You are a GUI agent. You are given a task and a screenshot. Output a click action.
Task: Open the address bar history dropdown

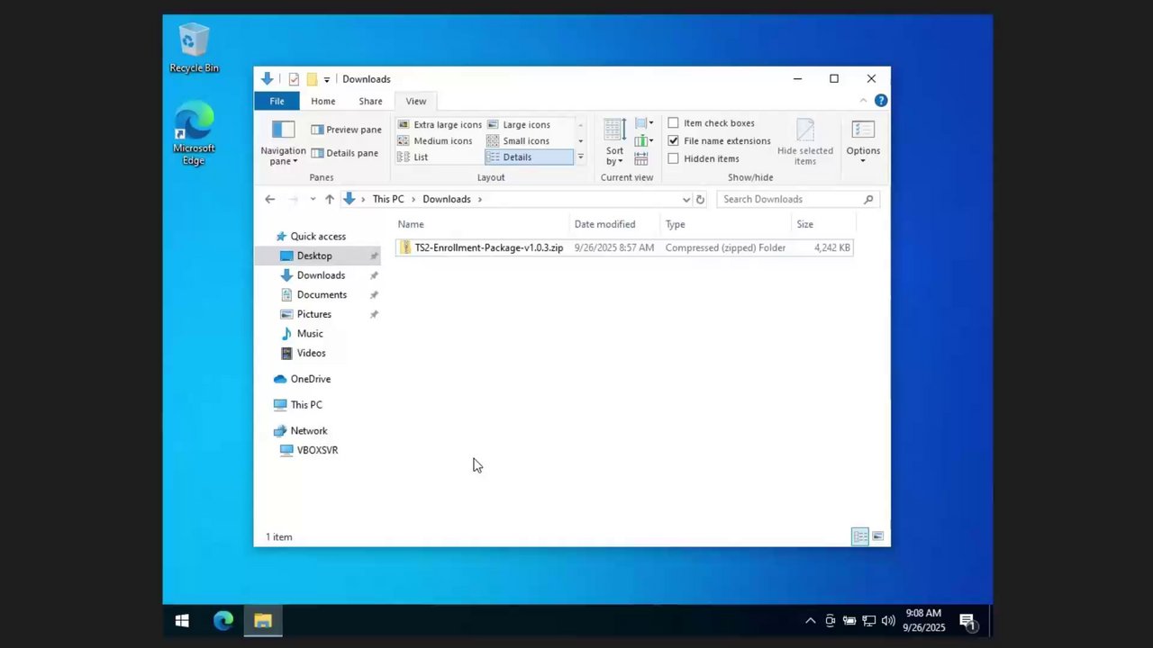686,199
